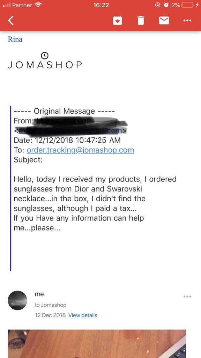This screenshot has width=201, height=358.
Task: Tap the quoted message body text
Action: 95,203
